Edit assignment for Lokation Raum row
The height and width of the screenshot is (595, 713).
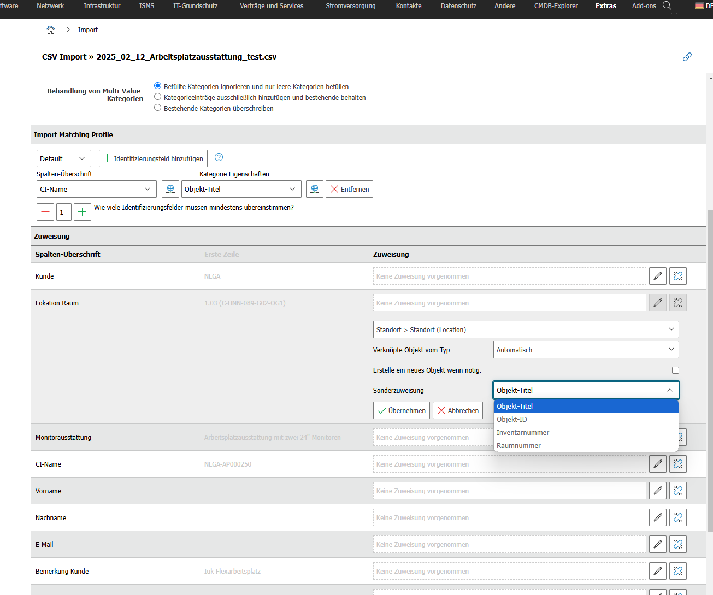(658, 303)
